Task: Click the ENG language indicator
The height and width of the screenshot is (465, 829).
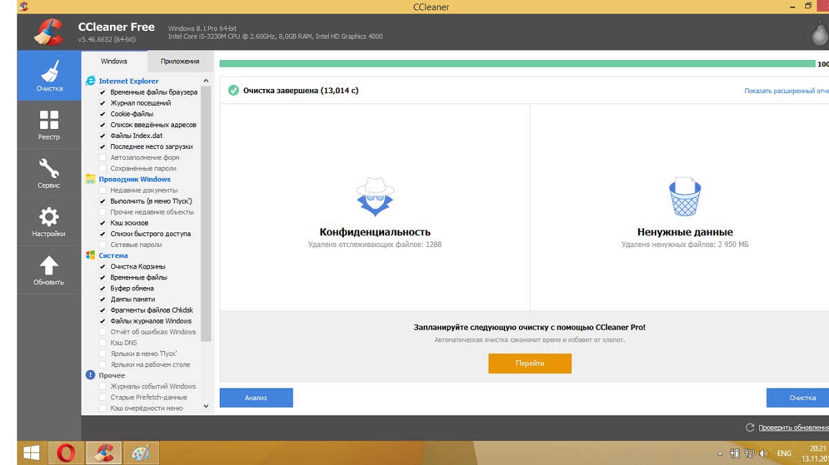Action: (784, 453)
